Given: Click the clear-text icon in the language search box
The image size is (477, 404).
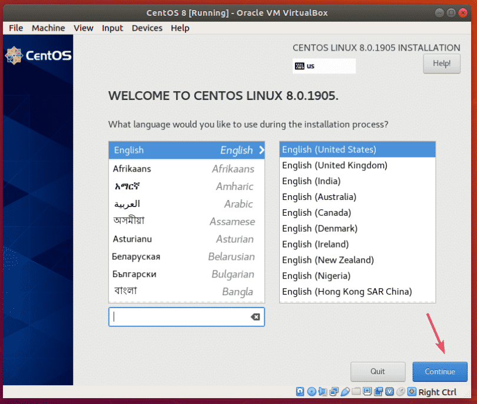Looking at the screenshot, I should 255,317.
